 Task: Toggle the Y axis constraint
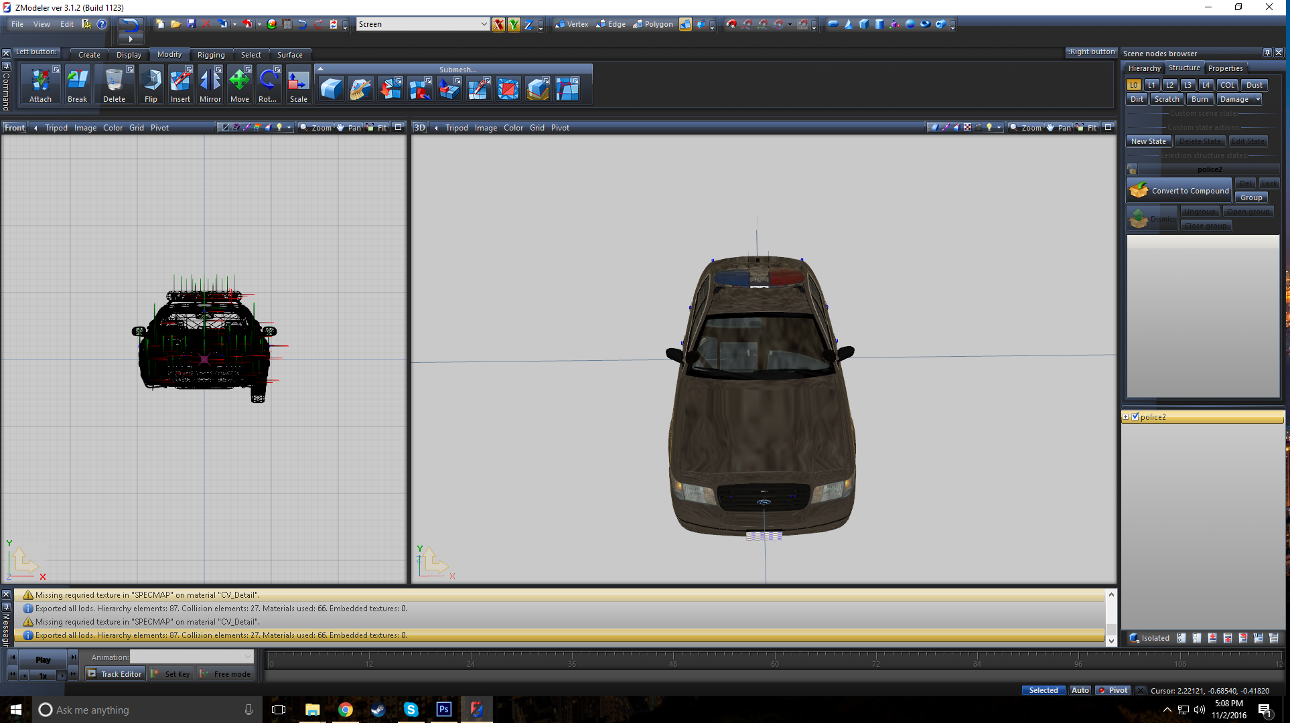(514, 25)
